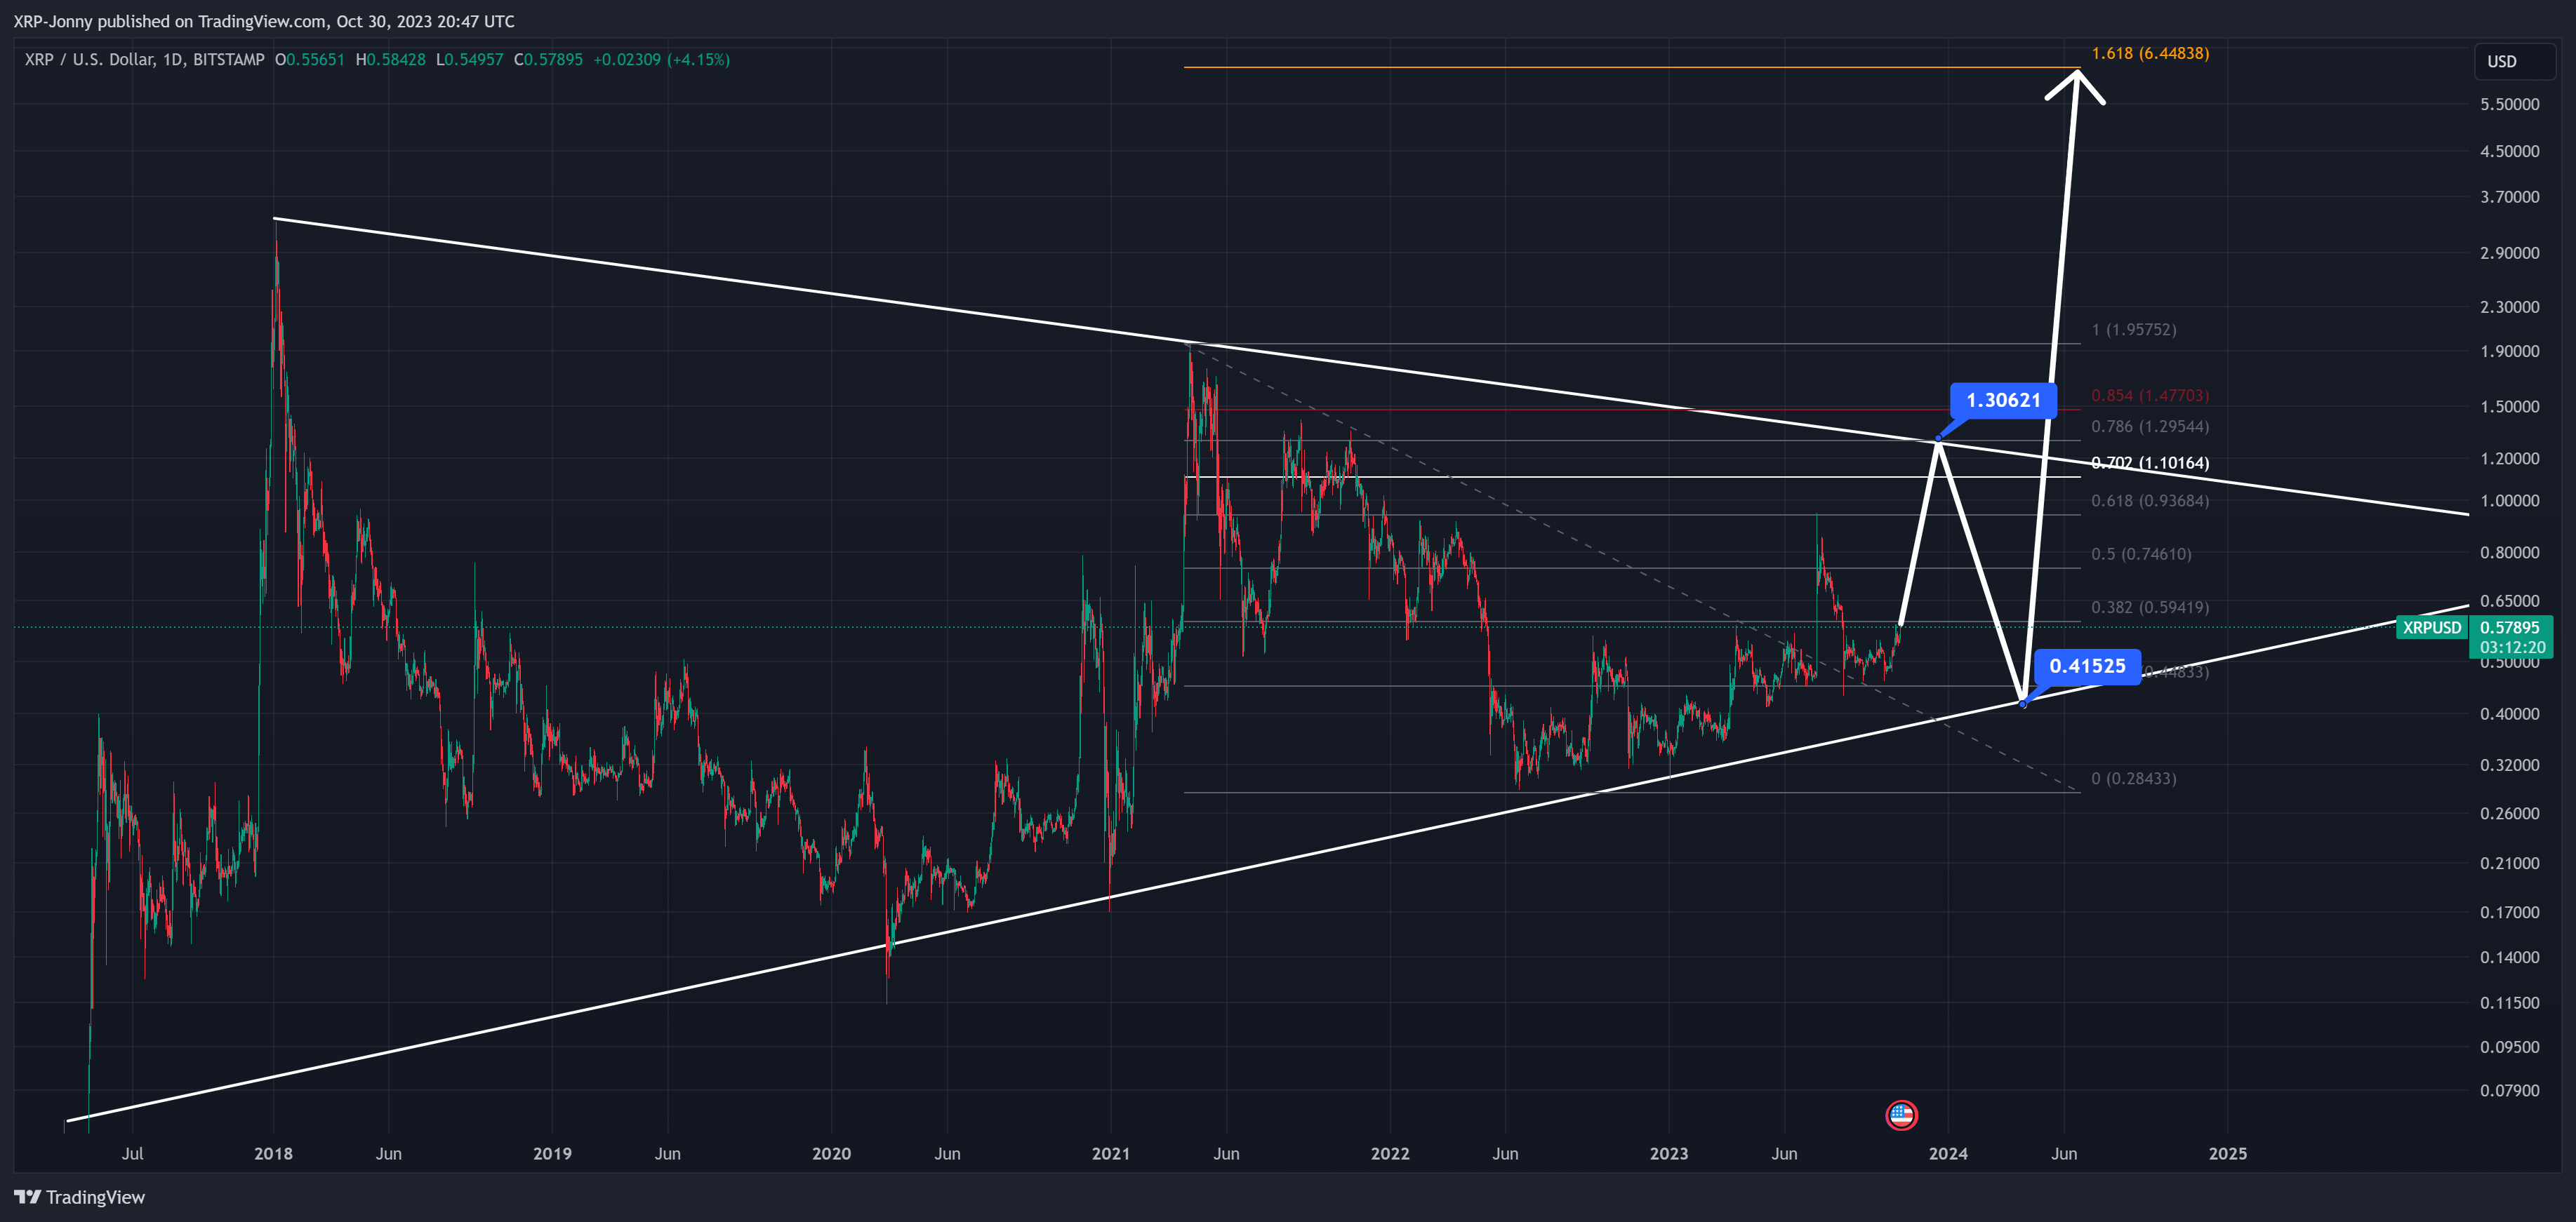Image resolution: width=2576 pixels, height=1222 pixels.
Task: Click the 2021 label on the time axis
Action: pyautogui.click(x=1110, y=1153)
